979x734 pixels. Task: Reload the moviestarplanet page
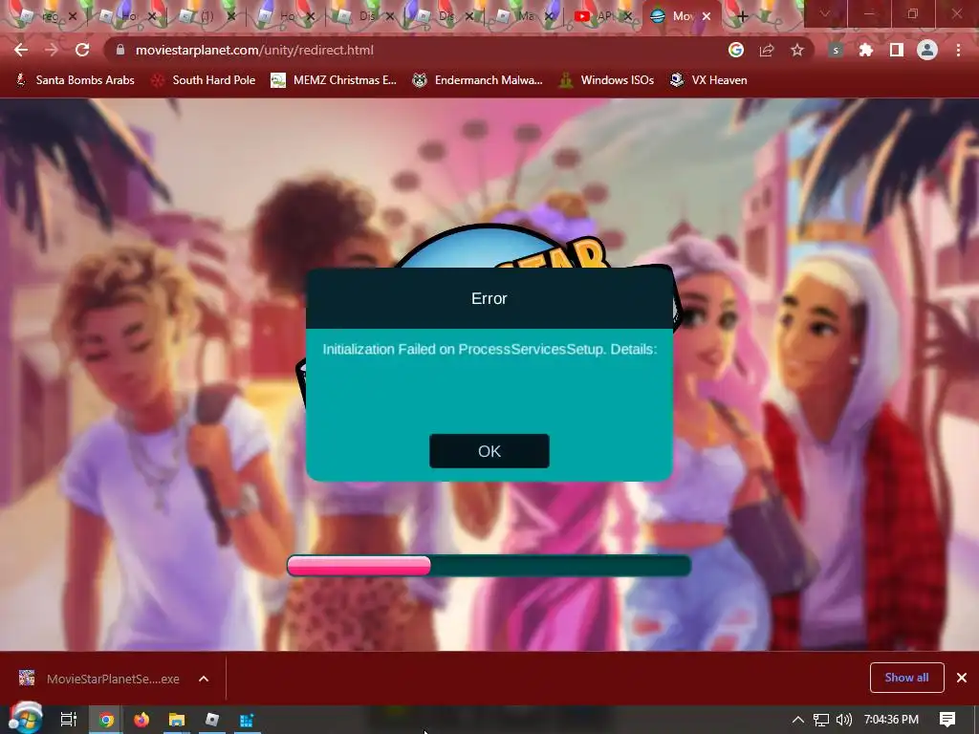tap(82, 50)
